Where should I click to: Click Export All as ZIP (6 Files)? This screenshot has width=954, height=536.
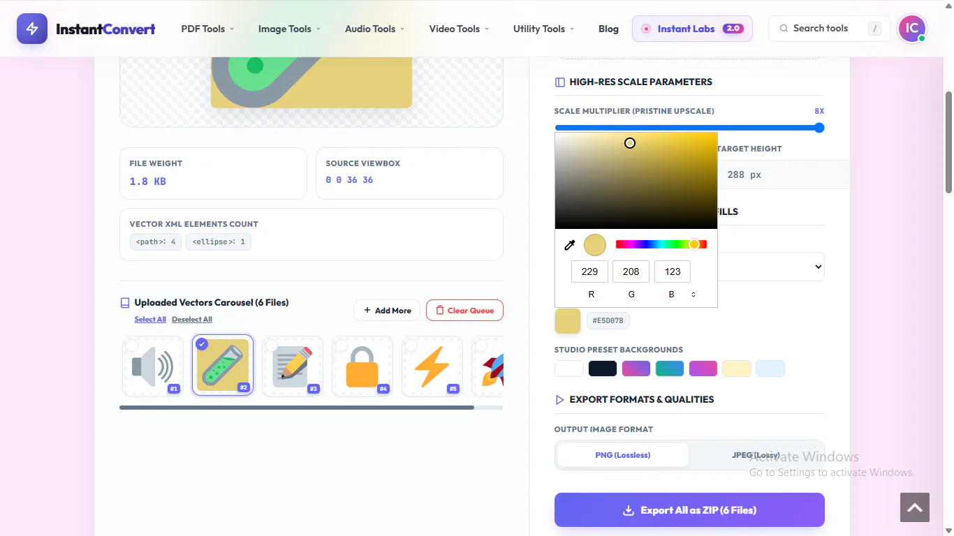689,510
